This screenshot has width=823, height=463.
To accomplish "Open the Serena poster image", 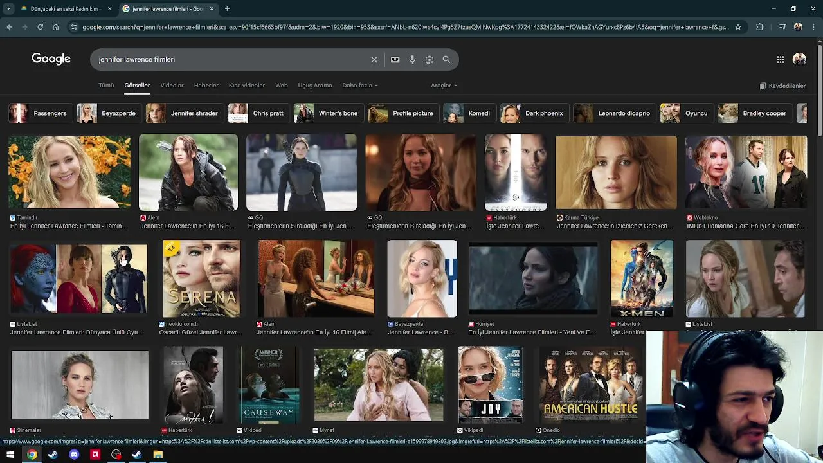I will click(x=202, y=278).
